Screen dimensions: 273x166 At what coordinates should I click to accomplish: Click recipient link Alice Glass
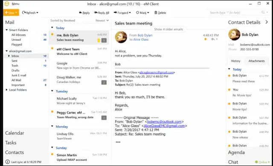coord(141,40)
